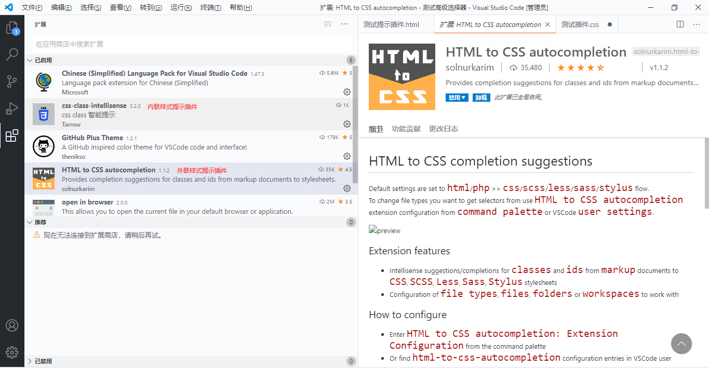Viewport: 709px width, 368px height.
Task: Click the star rating of the extension
Action: click(581, 67)
